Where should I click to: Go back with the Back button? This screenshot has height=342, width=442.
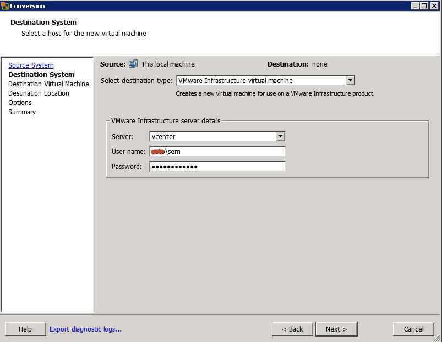(x=292, y=329)
